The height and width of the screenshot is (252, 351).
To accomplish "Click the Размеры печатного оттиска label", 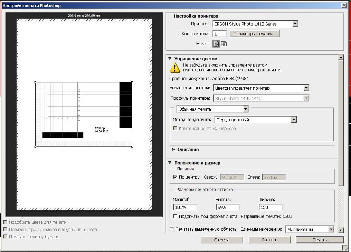I will pos(205,190).
